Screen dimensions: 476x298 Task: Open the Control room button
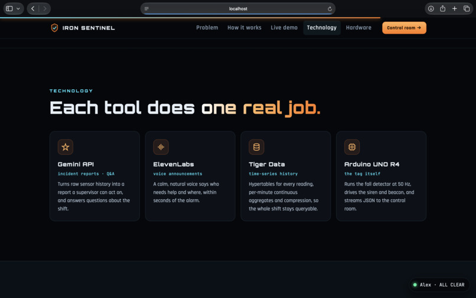tap(404, 28)
